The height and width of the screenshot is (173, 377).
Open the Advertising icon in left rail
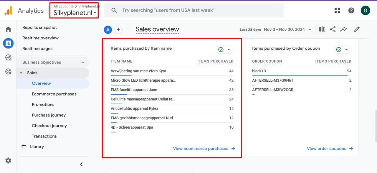[x=8, y=71]
